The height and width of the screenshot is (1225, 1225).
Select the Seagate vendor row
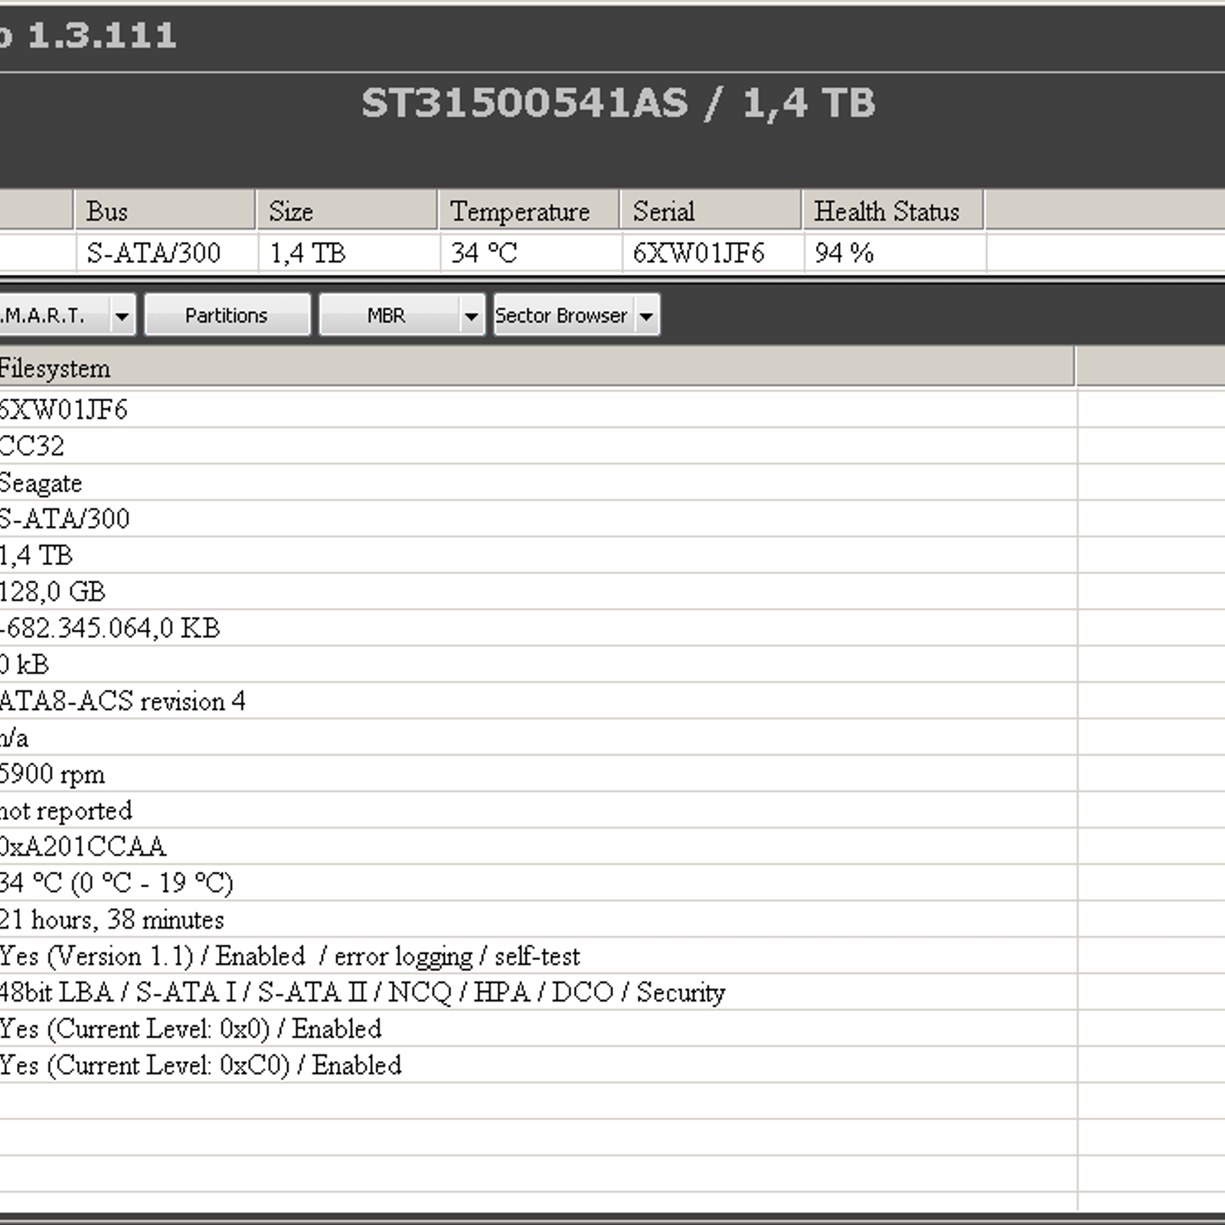[x=537, y=482]
